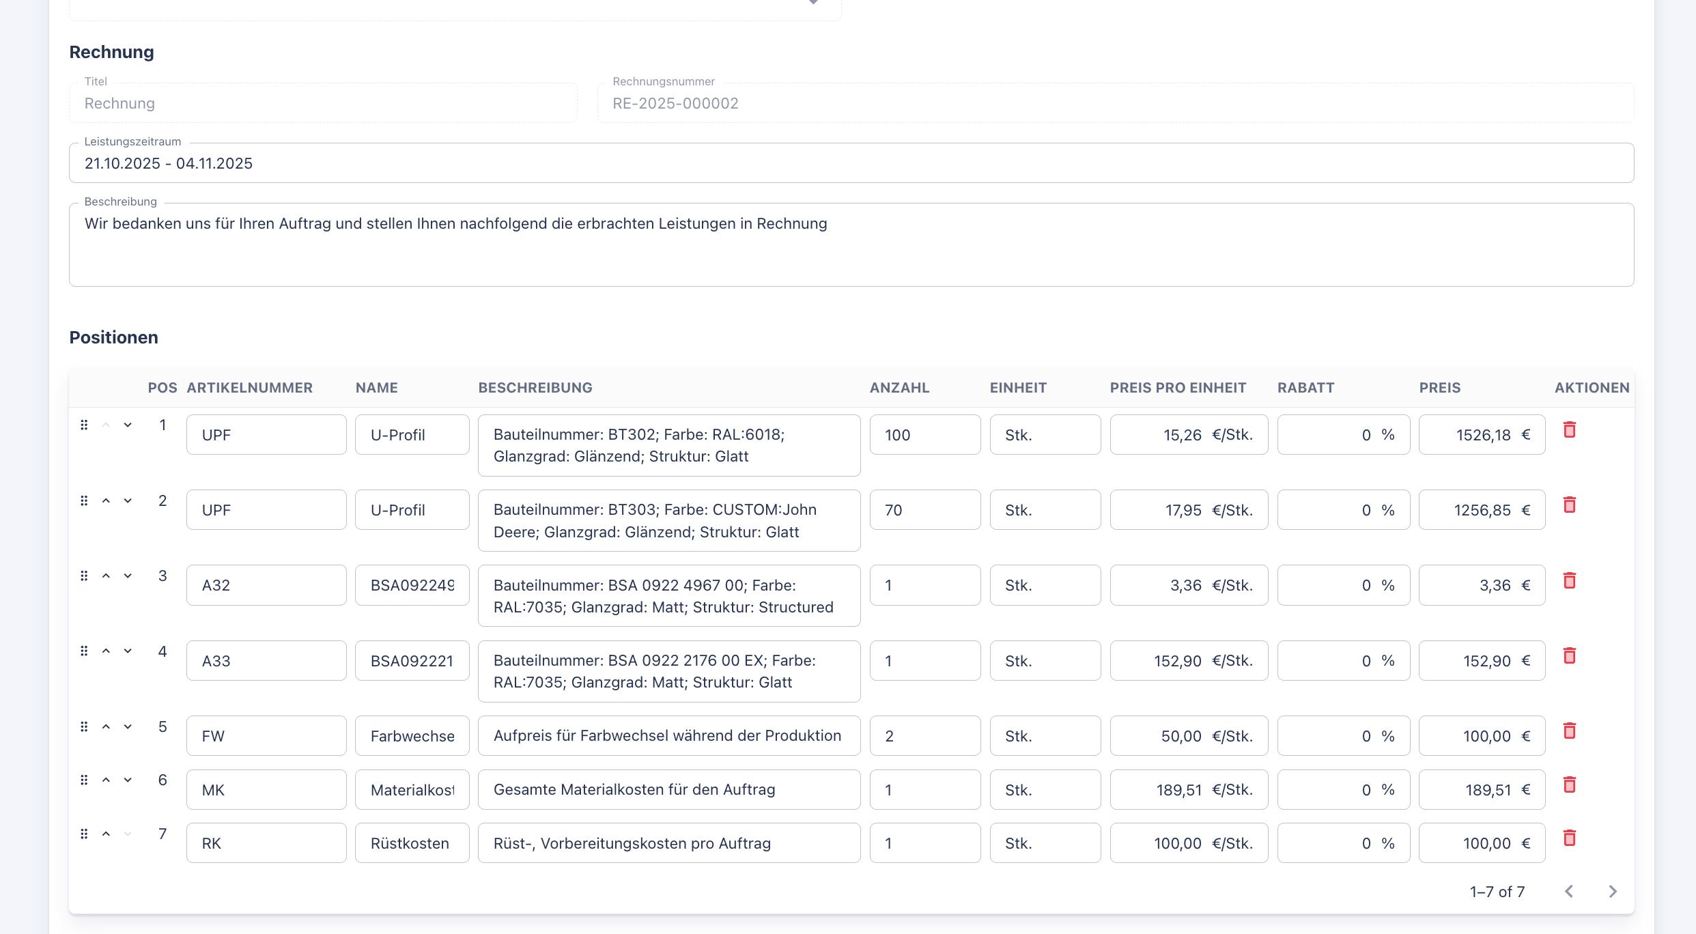
Task: Click the Leistungszeitraum date range field
Action: [851, 163]
